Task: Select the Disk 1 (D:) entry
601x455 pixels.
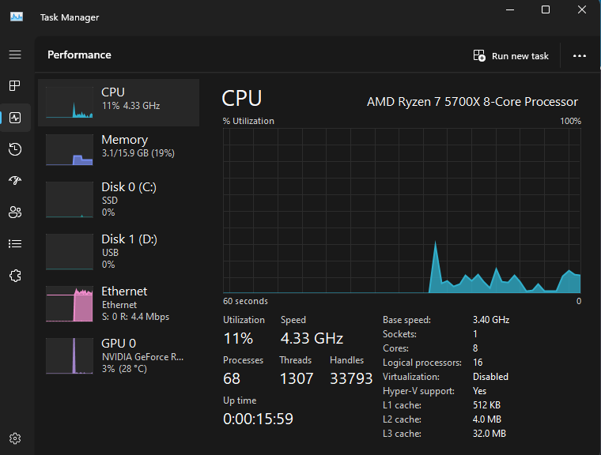Action: tap(119, 251)
